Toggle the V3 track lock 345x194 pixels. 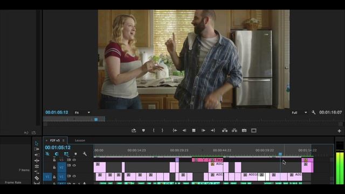coord(54,160)
